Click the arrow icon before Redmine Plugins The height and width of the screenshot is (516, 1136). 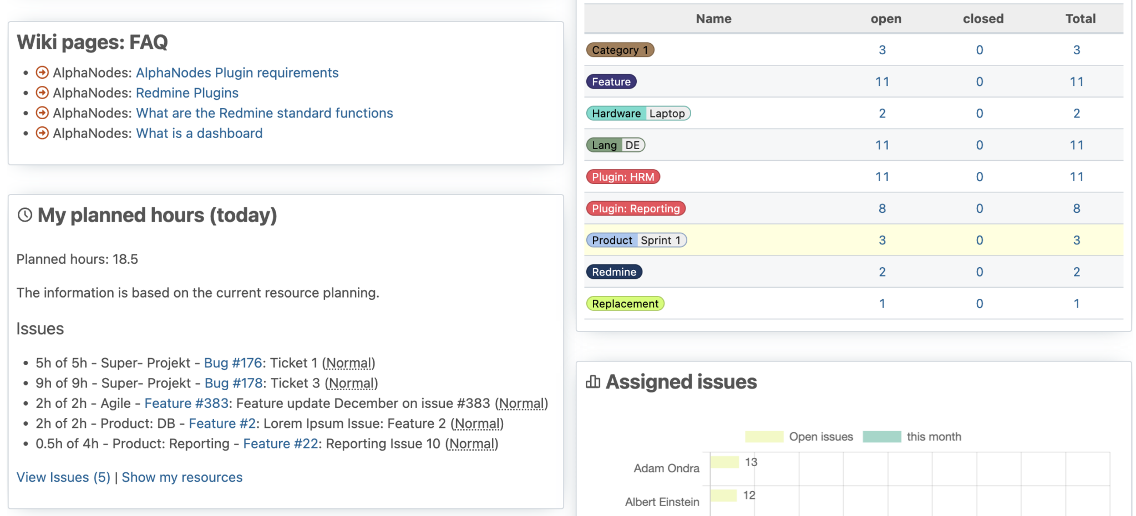pos(42,93)
